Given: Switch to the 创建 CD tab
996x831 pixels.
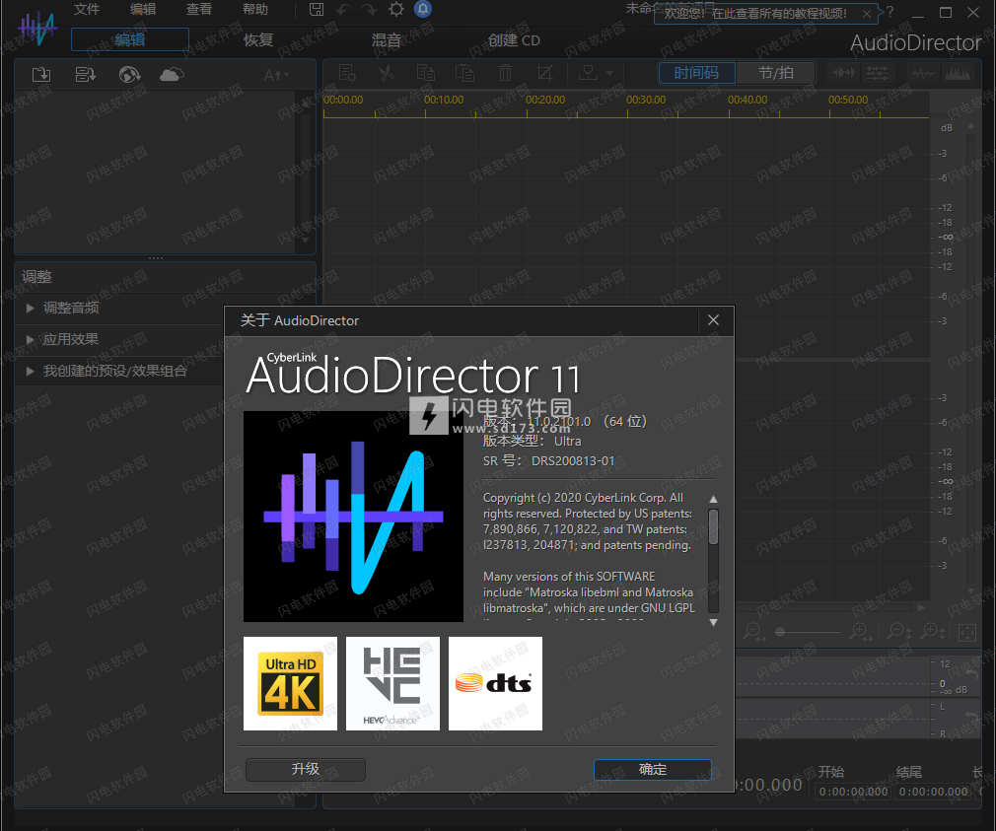Looking at the screenshot, I should 514,40.
